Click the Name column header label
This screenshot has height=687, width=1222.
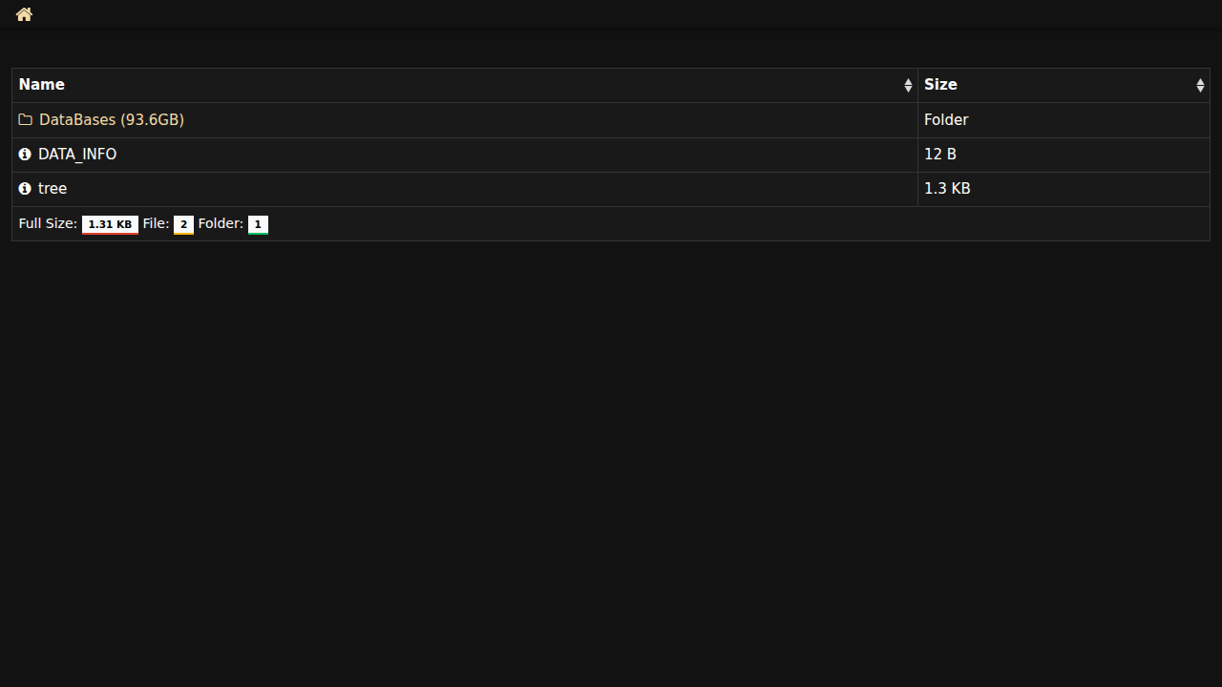[42, 85]
